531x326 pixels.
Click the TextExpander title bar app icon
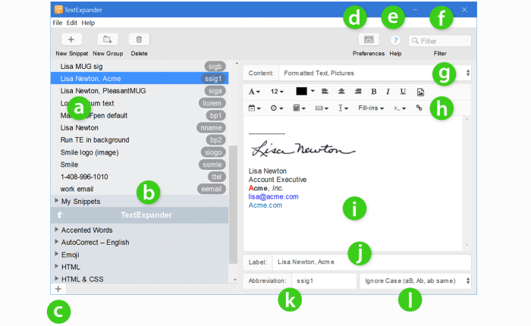(x=58, y=10)
